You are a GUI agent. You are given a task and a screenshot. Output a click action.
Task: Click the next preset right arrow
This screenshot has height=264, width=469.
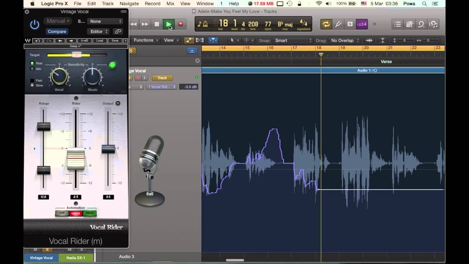(71, 41)
